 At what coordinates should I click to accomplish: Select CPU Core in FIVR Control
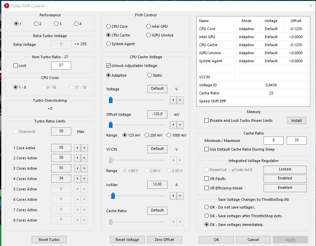(x=117, y=26)
